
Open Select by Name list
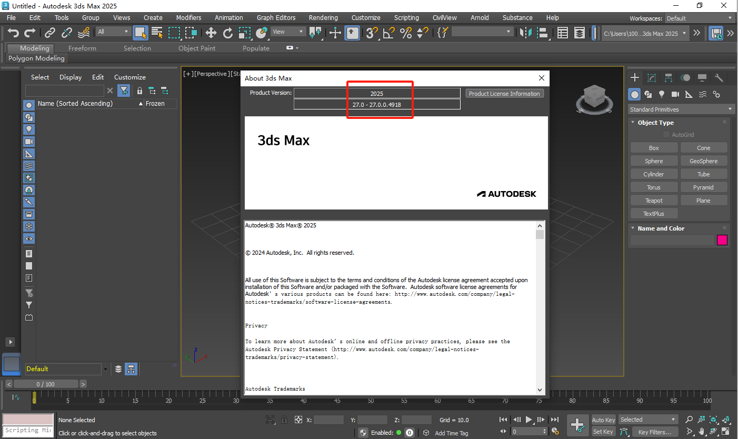tap(157, 33)
